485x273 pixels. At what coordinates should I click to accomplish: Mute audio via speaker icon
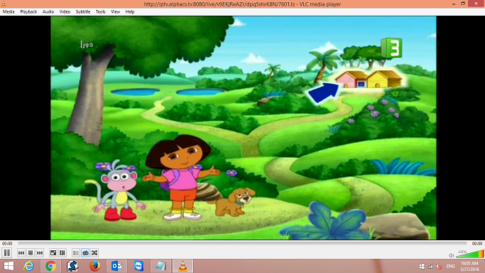(452, 255)
